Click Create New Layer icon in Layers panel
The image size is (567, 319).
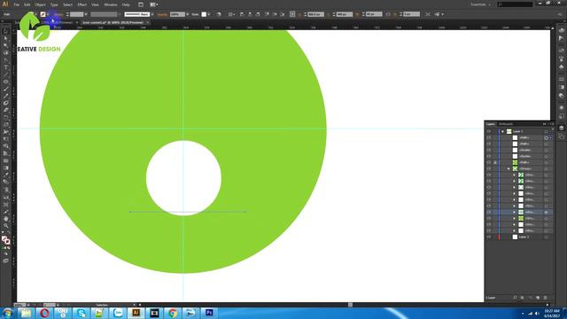click(538, 298)
